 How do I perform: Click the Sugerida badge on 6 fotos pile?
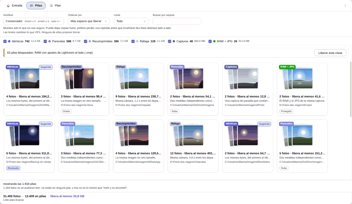[46, 124]
